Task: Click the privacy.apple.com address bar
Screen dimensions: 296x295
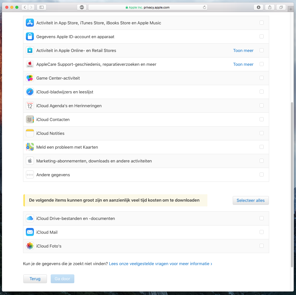Action: pyautogui.click(x=148, y=7)
